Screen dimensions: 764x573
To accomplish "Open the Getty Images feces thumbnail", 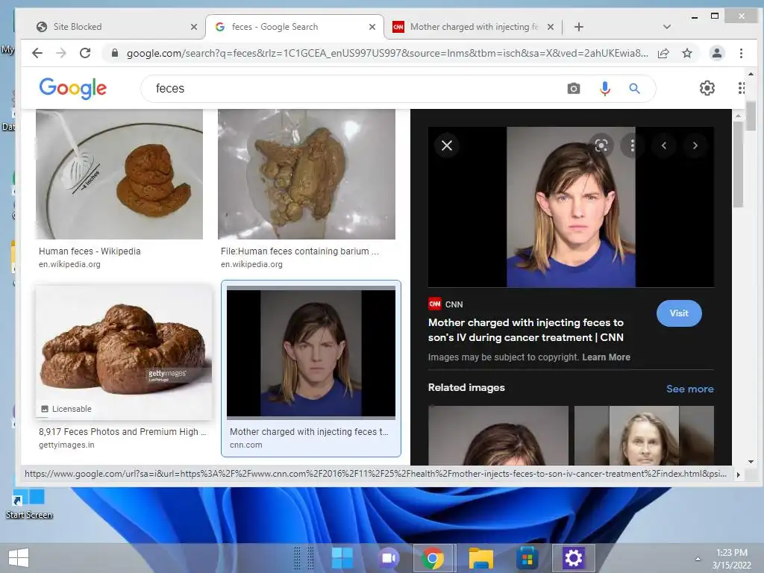I will [x=124, y=352].
